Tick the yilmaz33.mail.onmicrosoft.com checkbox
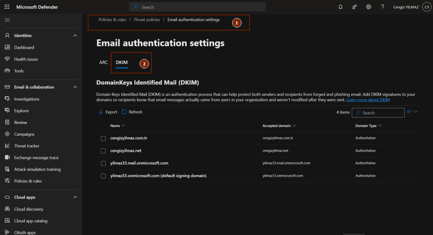The width and height of the screenshot is (433, 235). coord(103,163)
